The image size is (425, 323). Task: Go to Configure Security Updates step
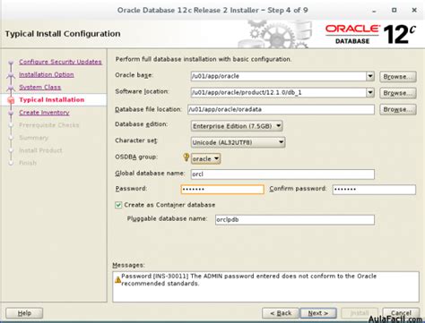[x=60, y=62]
